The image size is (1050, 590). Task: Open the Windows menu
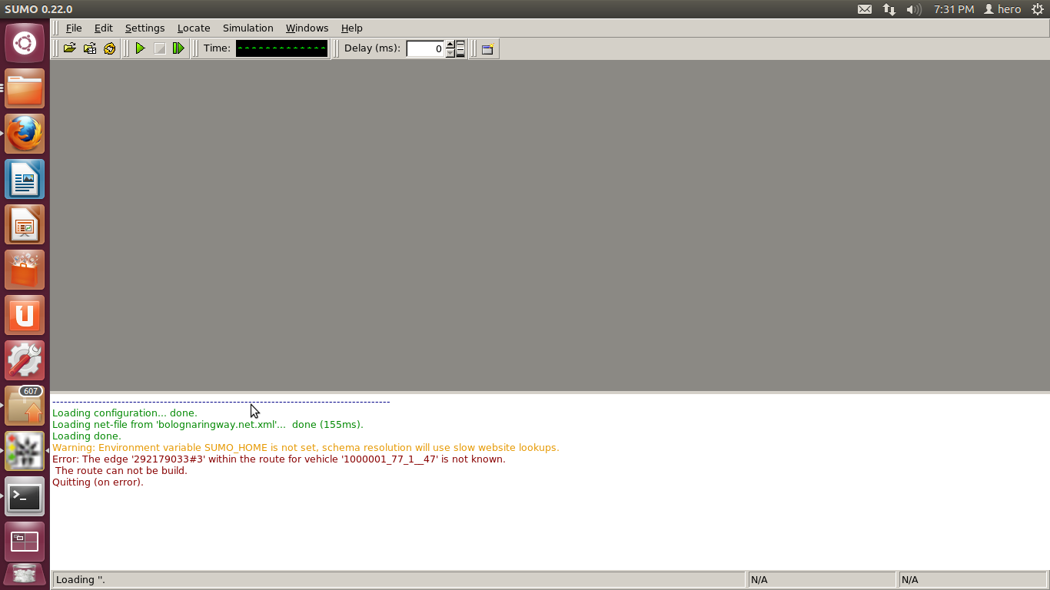click(307, 28)
